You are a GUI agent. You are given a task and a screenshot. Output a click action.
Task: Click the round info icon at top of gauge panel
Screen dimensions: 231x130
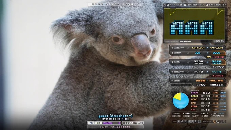coord(164,5)
